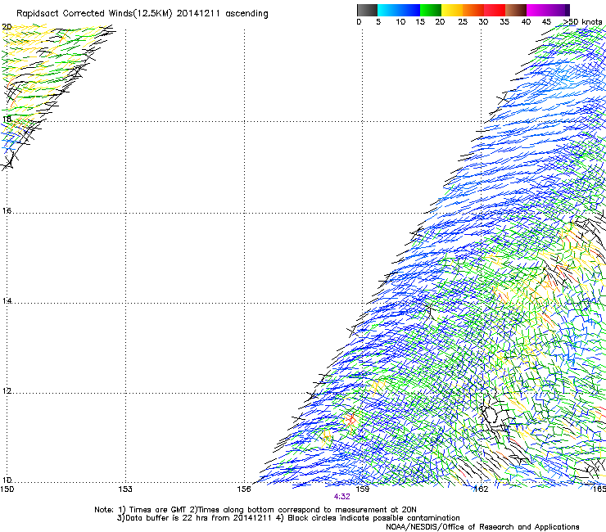Click latitude label 20 on left axis
Screen dimensions: 606x532
(7, 27)
